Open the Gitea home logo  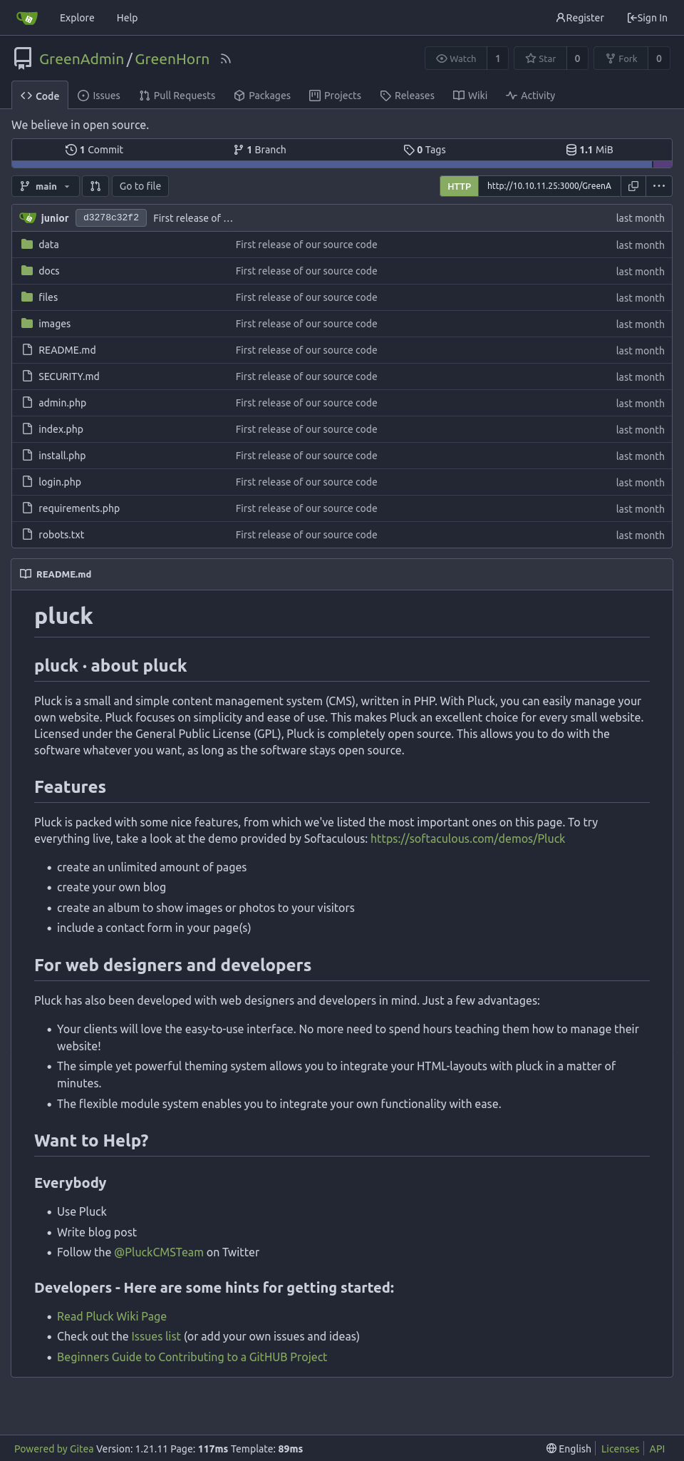click(27, 18)
